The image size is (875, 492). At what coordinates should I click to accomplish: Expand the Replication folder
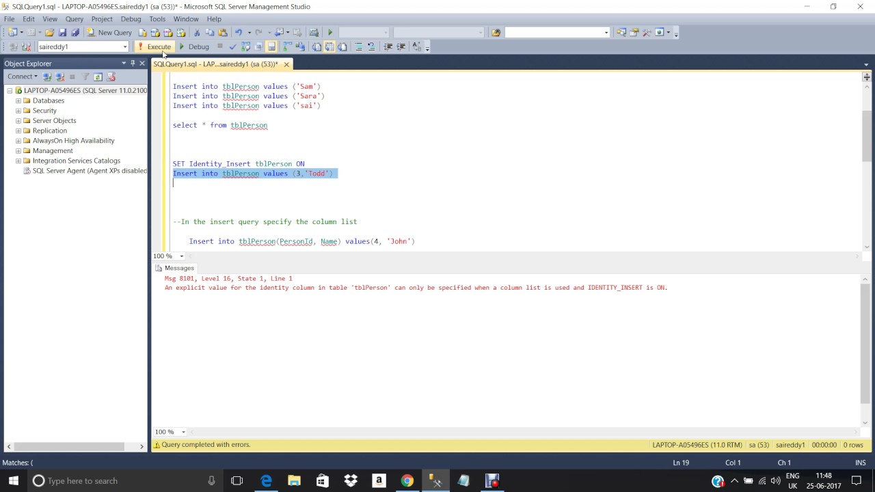point(18,131)
